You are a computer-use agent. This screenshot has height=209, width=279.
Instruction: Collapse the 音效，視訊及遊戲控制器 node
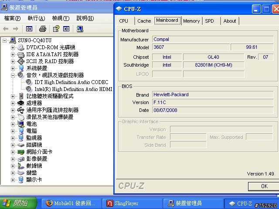tap(13, 75)
